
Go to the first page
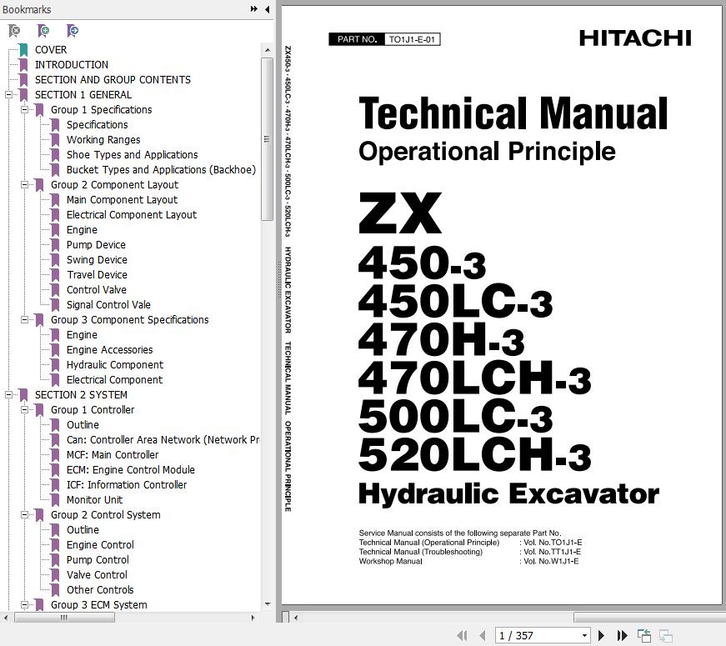[462, 635]
